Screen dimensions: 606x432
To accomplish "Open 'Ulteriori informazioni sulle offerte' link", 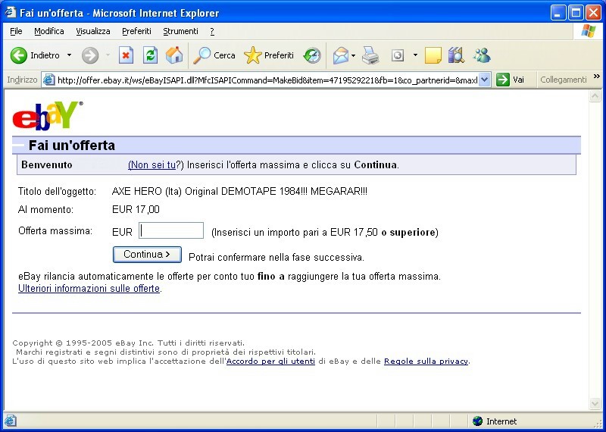I will [89, 289].
